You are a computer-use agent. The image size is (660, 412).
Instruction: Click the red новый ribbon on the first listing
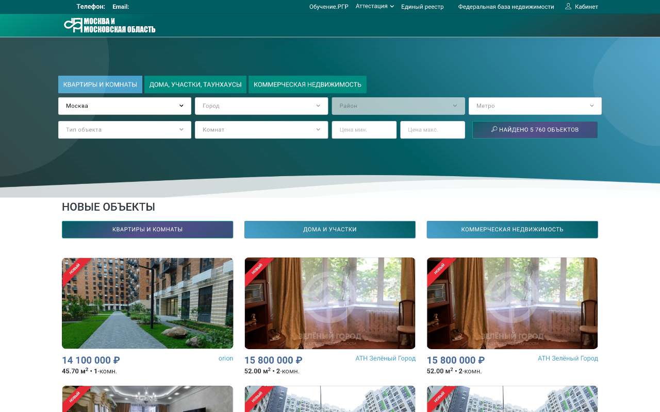75,269
